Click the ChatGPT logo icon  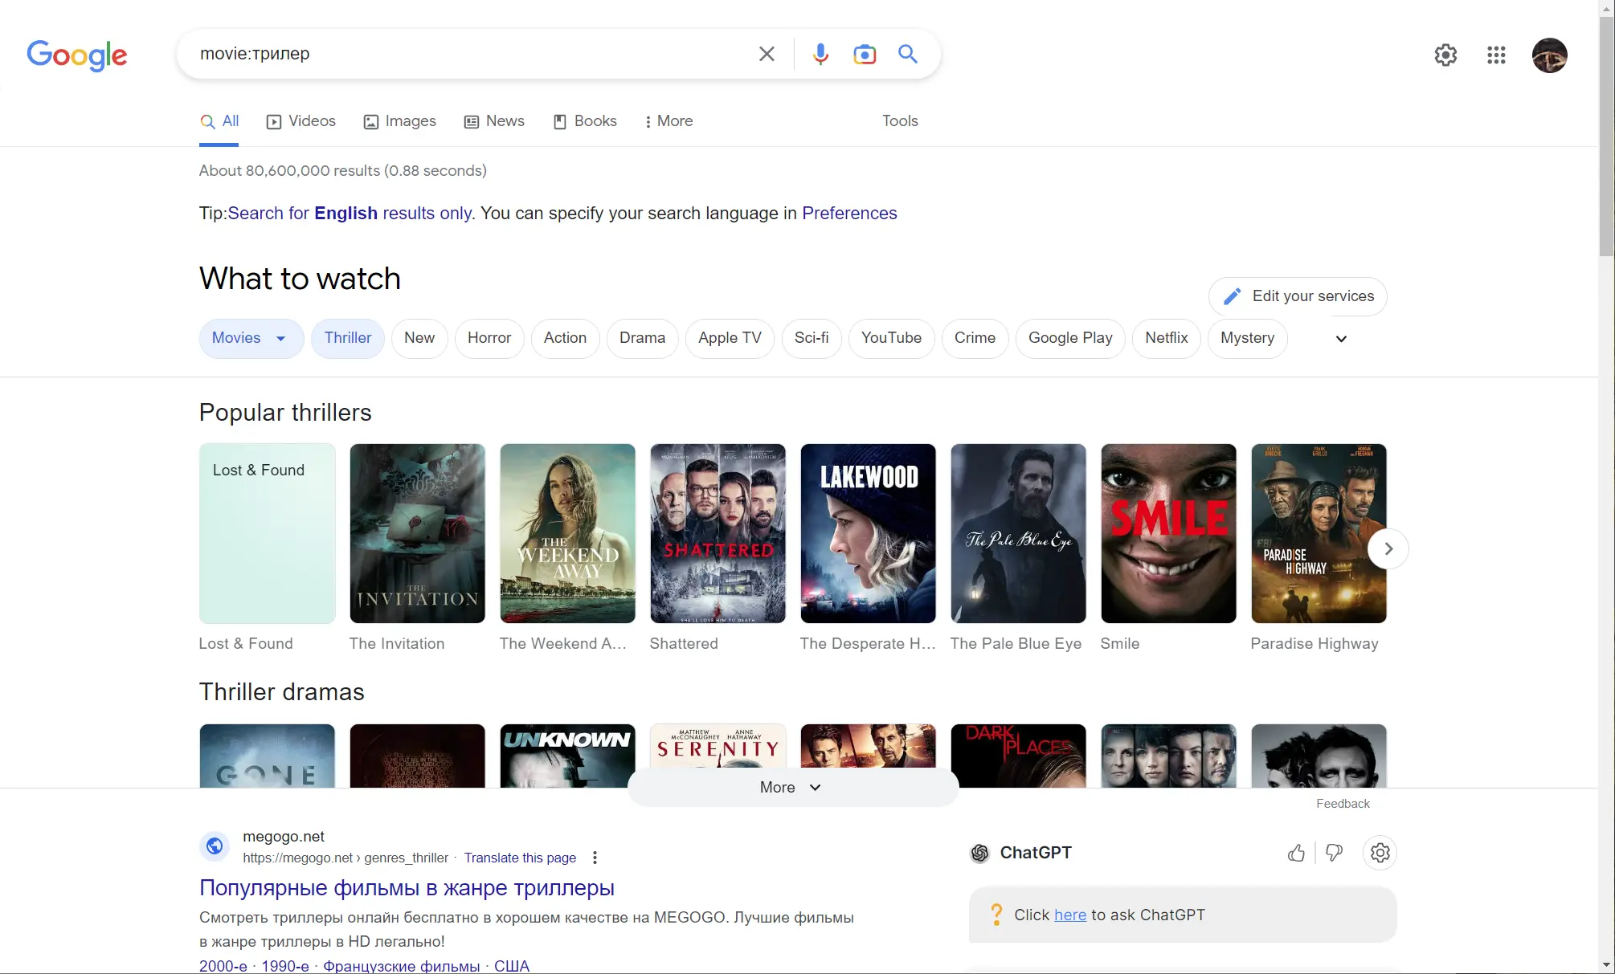(x=980, y=853)
